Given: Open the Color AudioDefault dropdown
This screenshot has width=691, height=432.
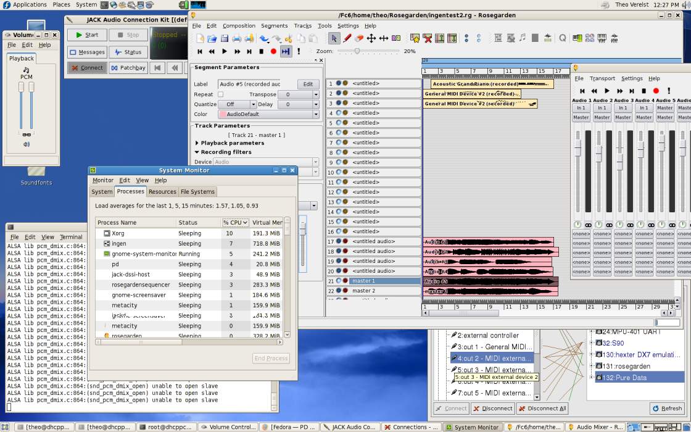Looking at the screenshot, I should click(x=269, y=114).
